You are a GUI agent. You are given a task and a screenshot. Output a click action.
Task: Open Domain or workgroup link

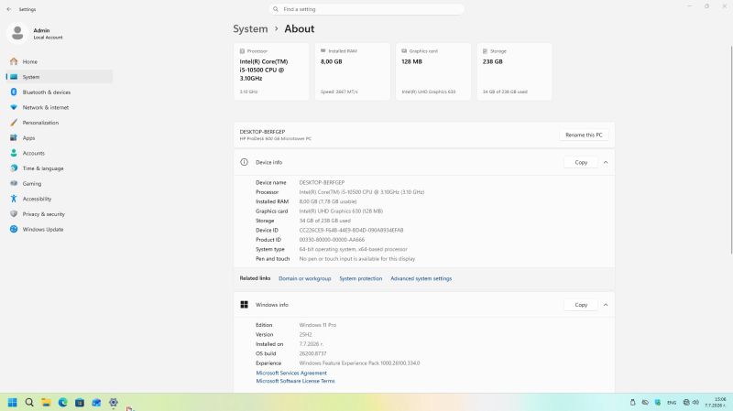click(305, 278)
